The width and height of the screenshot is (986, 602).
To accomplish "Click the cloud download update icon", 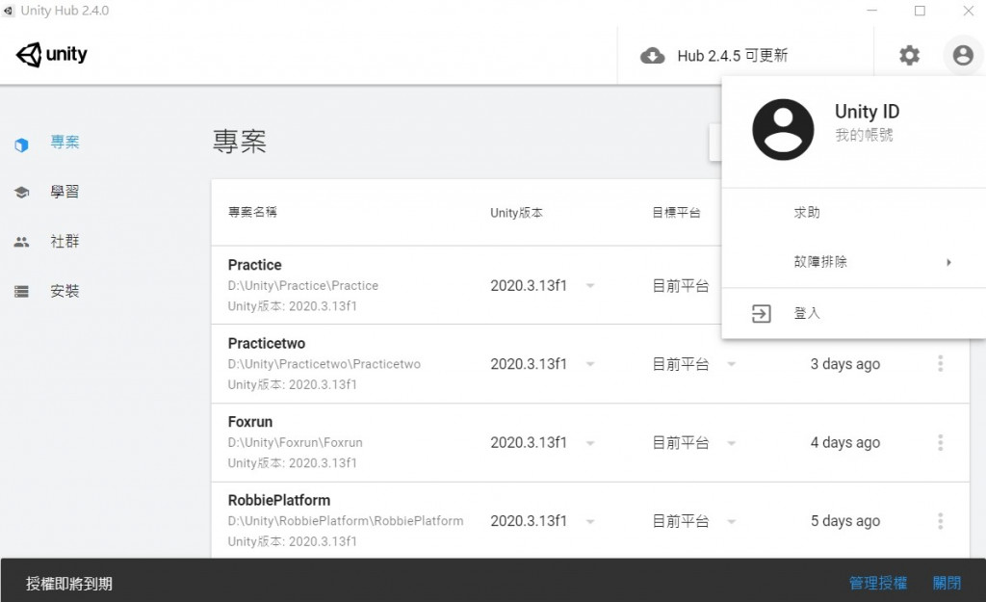I will click(x=652, y=56).
